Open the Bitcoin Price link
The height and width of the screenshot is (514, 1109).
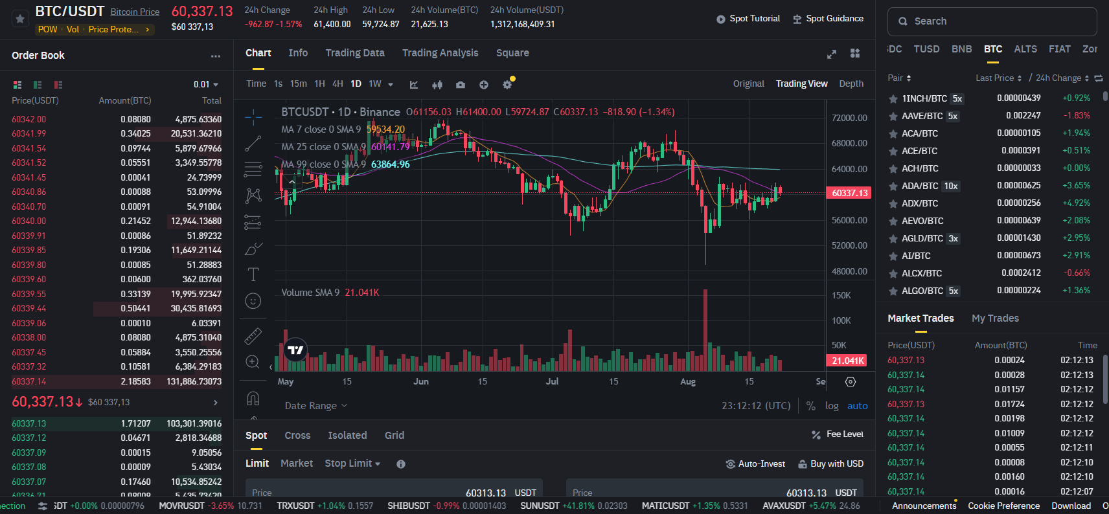tap(135, 12)
